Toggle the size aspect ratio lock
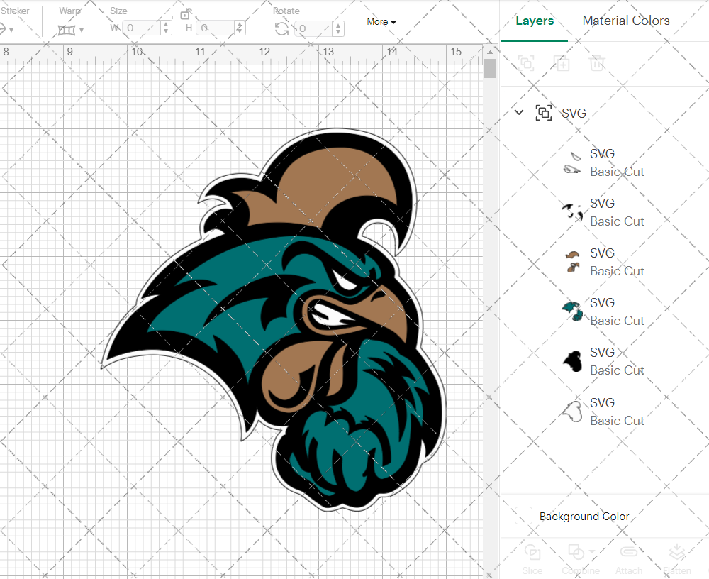709x579 pixels. click(x=185, y=14)
